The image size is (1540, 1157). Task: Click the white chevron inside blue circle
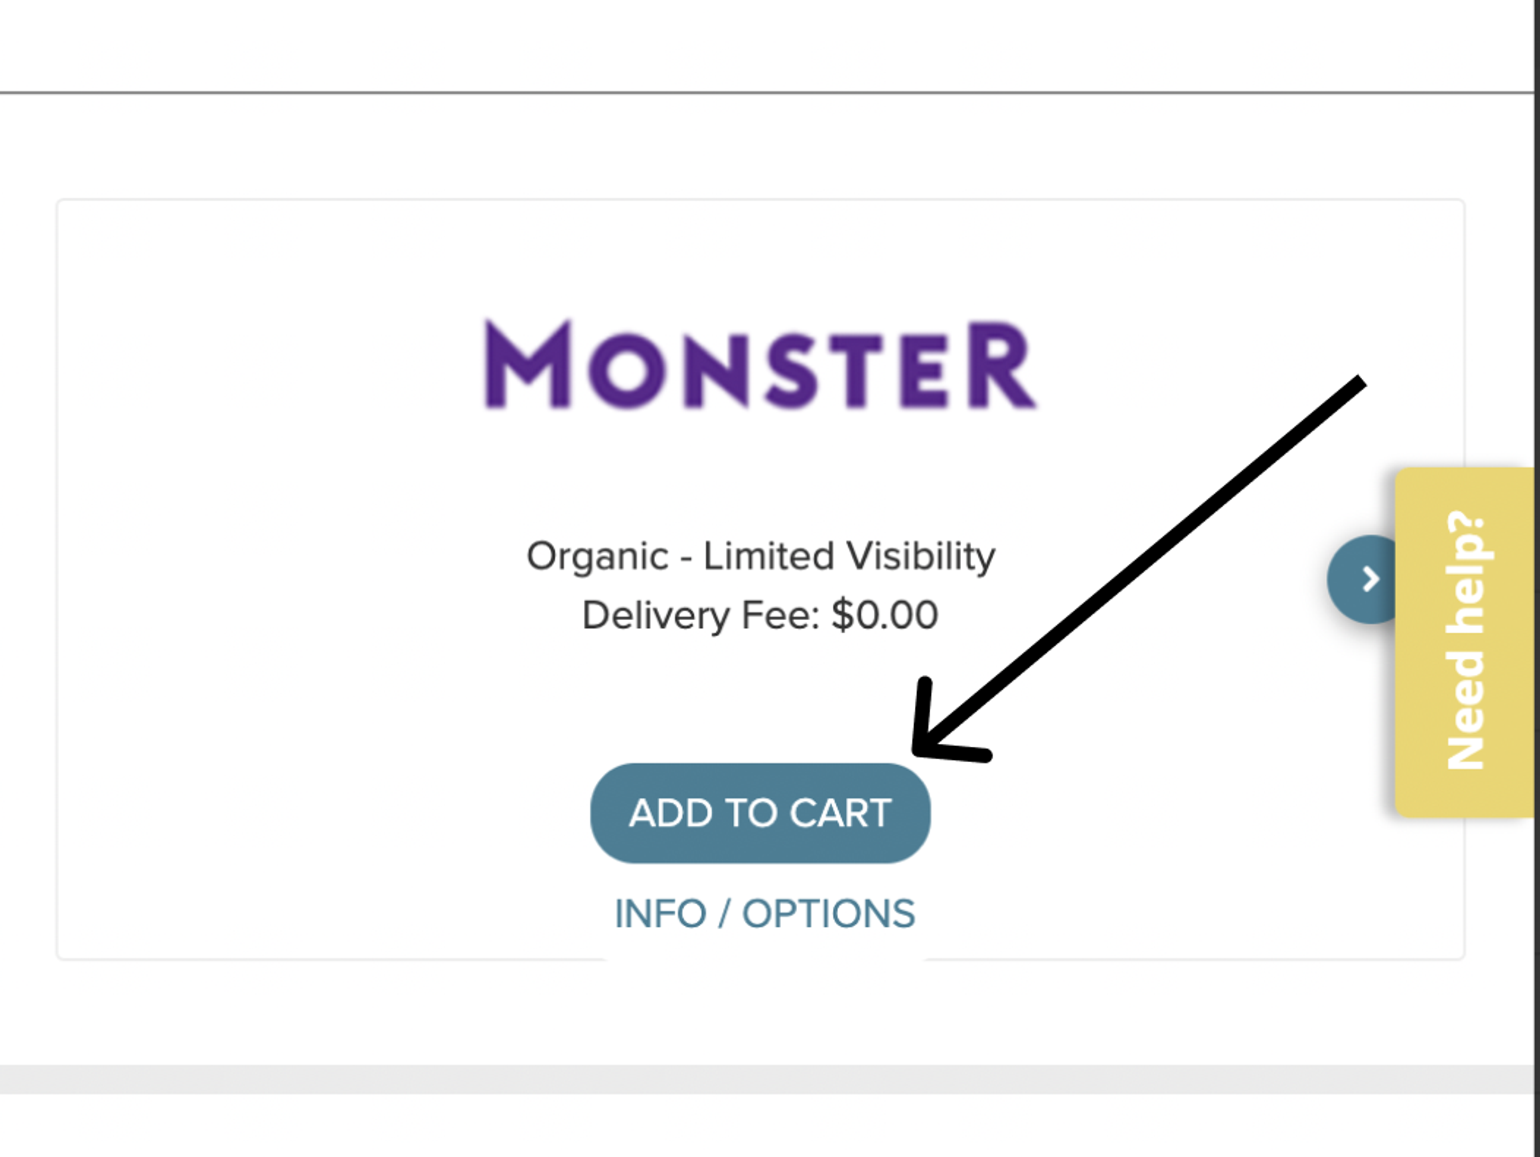pyautogui.click(x=1370, y=579)
